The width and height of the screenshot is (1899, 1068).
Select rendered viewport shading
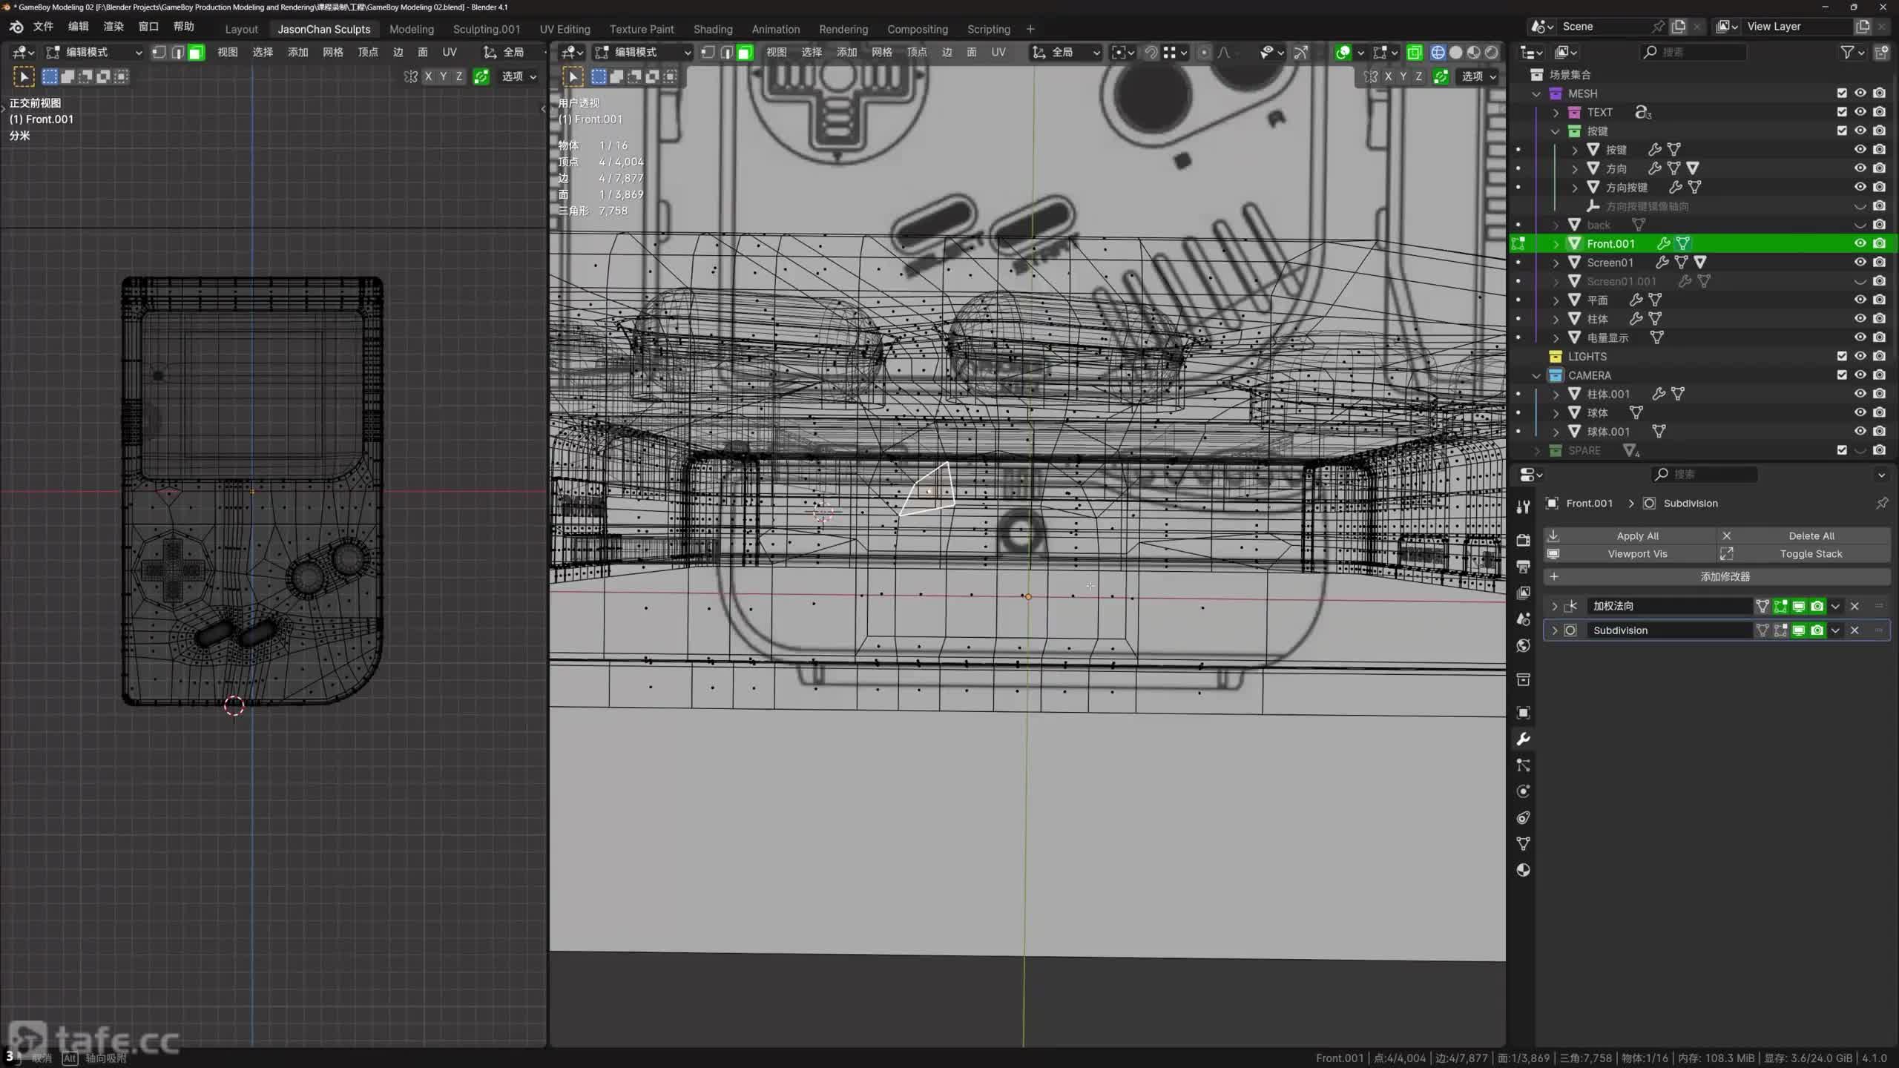[x=1491, y=53]
